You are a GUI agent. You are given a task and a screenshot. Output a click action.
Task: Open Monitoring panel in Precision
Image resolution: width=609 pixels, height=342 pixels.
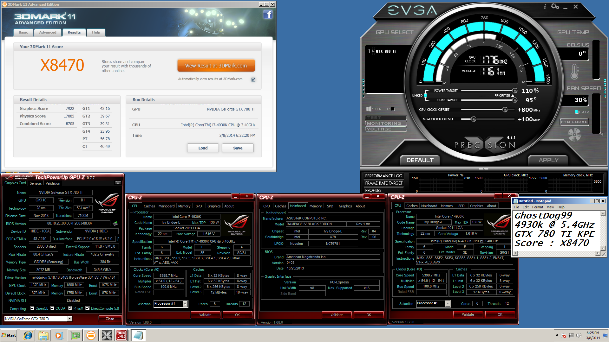385,123
